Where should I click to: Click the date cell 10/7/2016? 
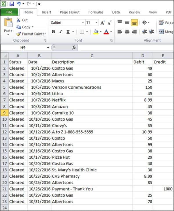click(x=39, y=100)
